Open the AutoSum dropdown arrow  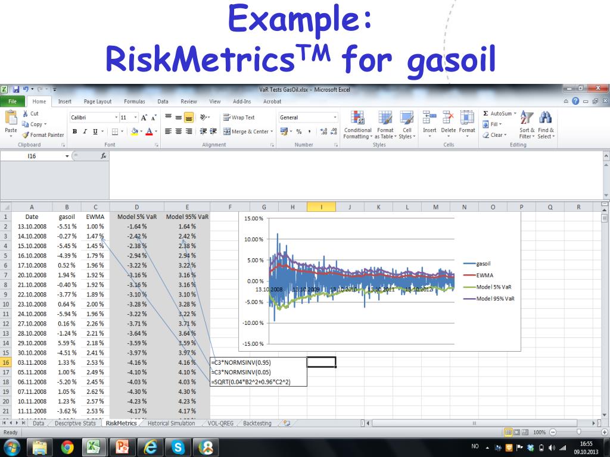515,114
